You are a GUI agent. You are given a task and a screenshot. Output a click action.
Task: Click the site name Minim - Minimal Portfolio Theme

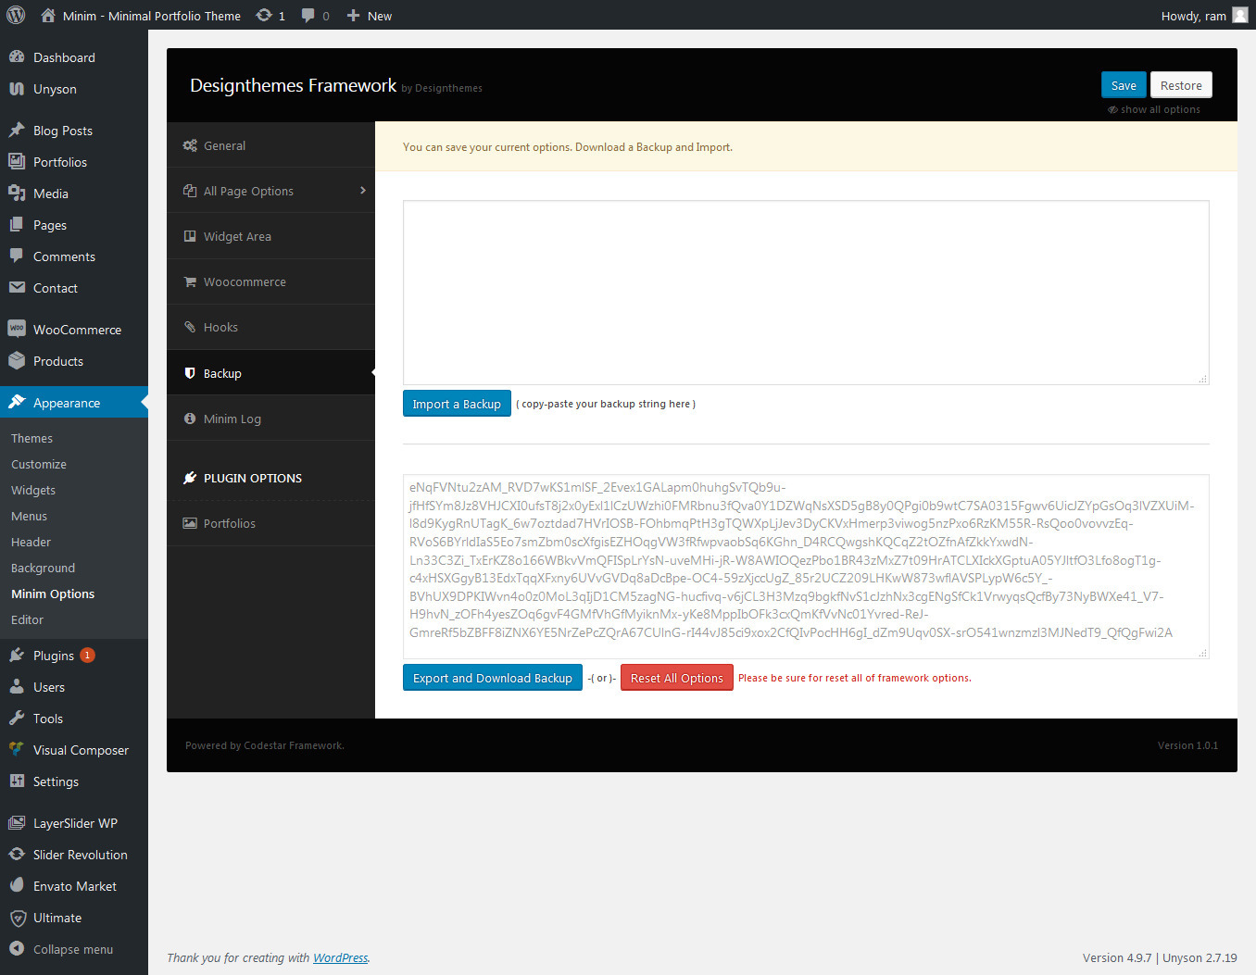click(152, 16)
